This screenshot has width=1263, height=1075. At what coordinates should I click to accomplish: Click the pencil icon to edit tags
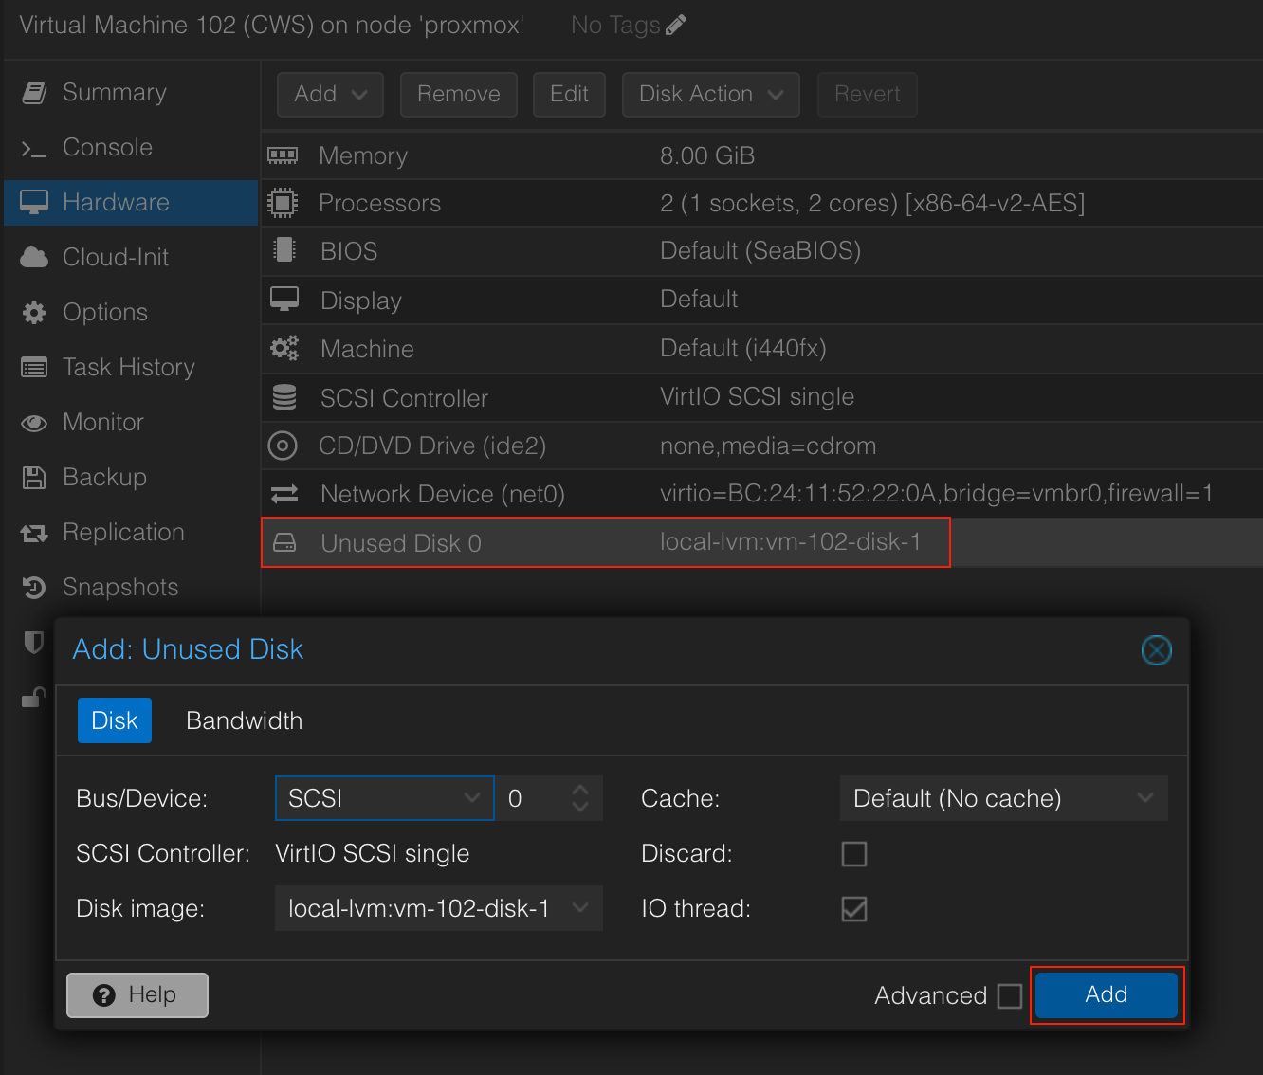tap(676, 26)
